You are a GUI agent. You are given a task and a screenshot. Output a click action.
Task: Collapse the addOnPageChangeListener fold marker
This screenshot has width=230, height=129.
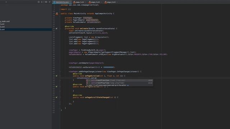click(60, 72)
